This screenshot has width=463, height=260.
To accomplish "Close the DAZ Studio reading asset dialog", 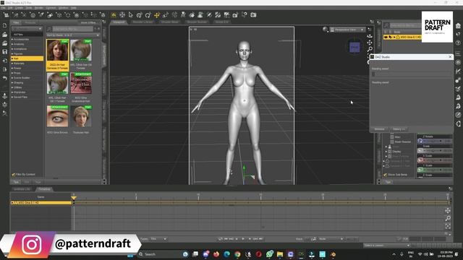I will point(450,56).
